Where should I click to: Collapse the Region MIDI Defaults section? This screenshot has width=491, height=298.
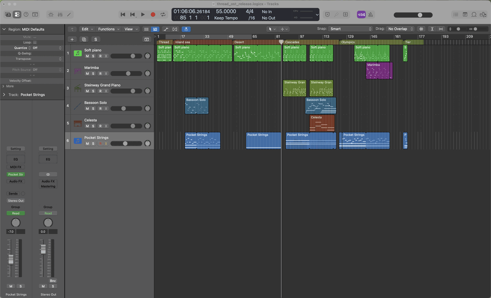click(4, 29)
